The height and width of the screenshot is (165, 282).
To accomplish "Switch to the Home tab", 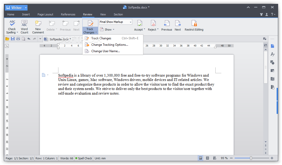I will (x=11, y=14).
